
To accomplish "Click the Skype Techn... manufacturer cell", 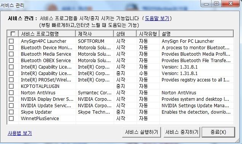I will point(94,112).
